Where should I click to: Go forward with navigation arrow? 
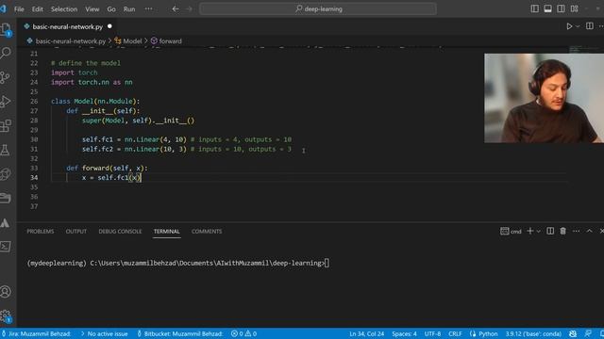pyautogui.click(x=189, y=8)
